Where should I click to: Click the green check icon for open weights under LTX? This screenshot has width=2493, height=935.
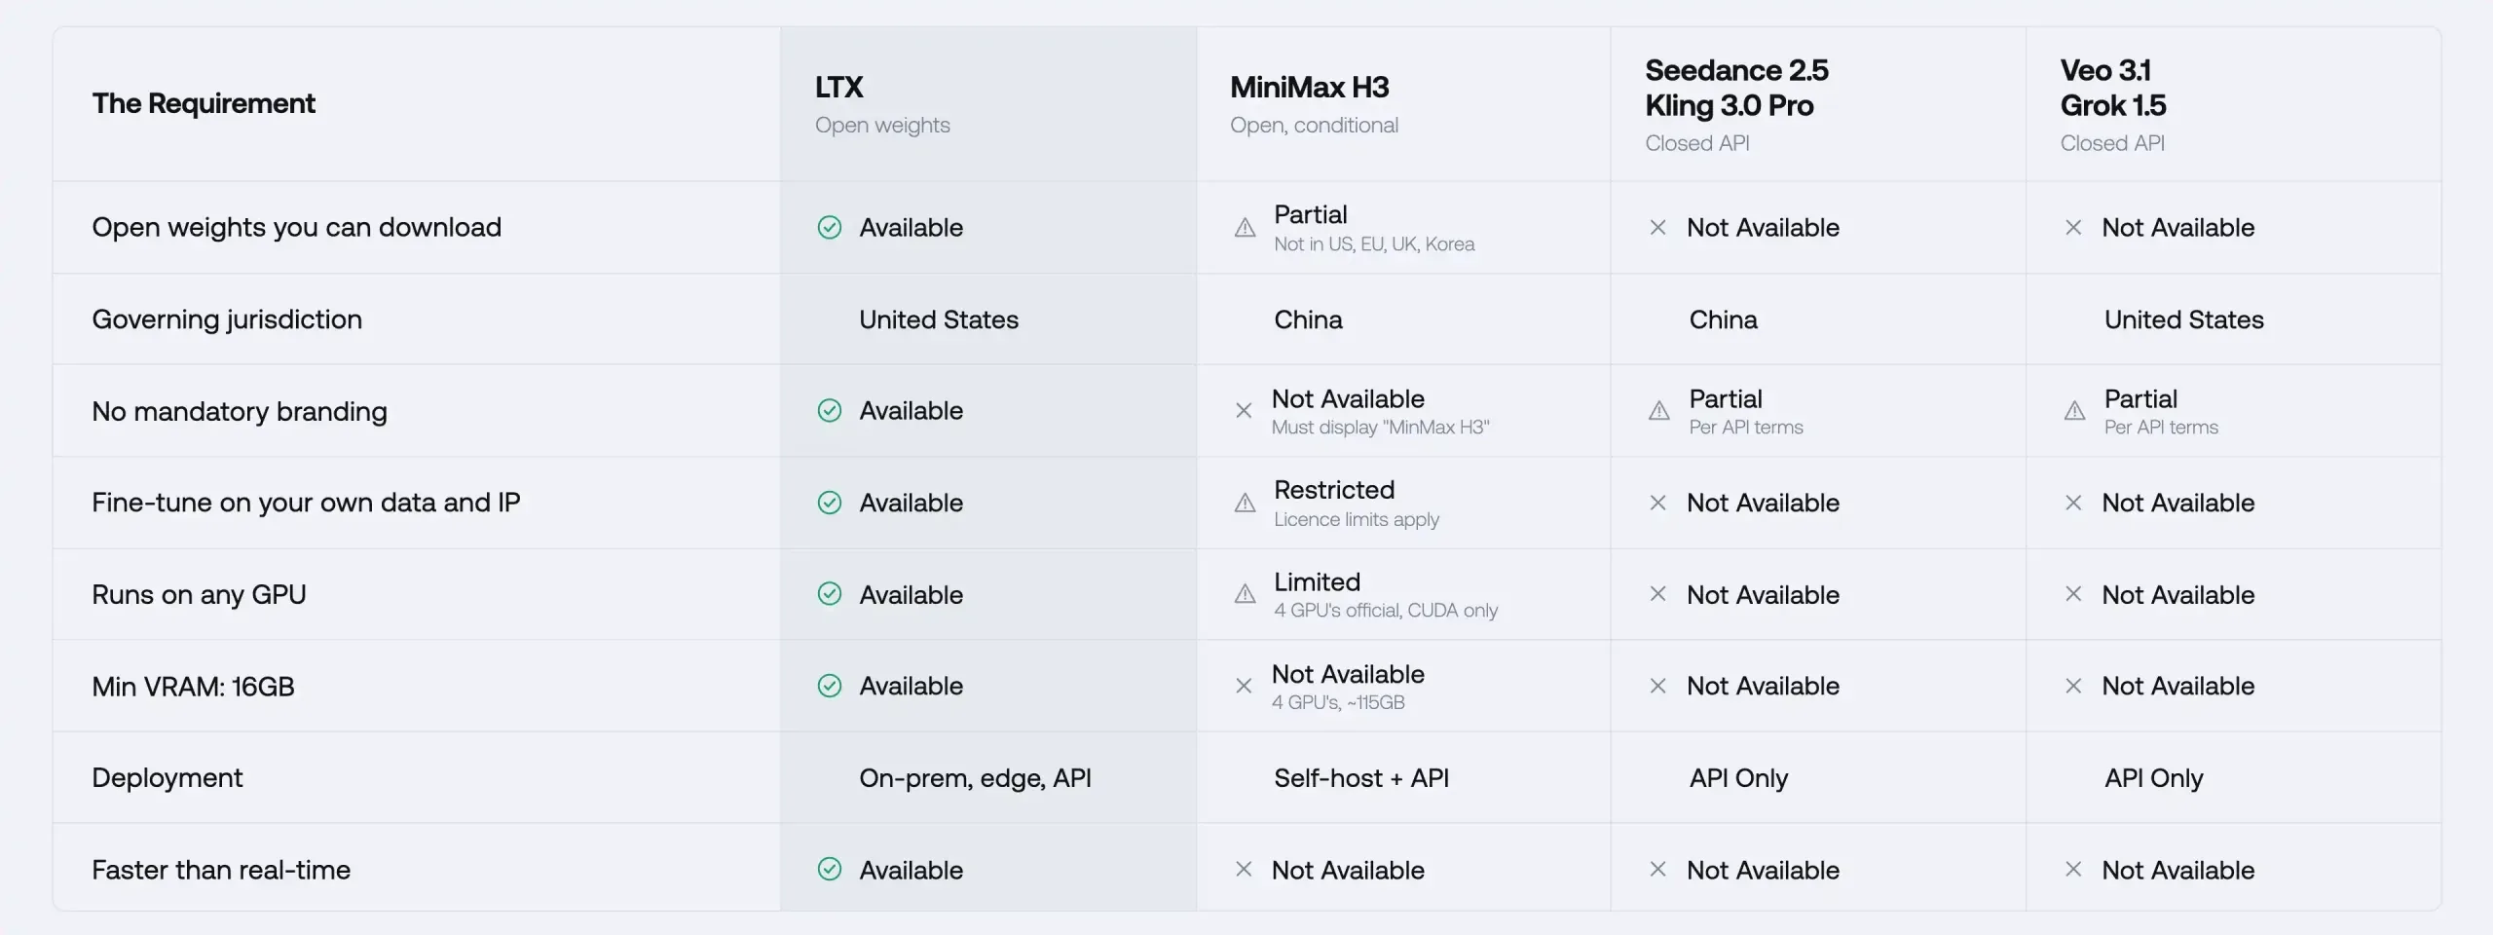[830, 228]
